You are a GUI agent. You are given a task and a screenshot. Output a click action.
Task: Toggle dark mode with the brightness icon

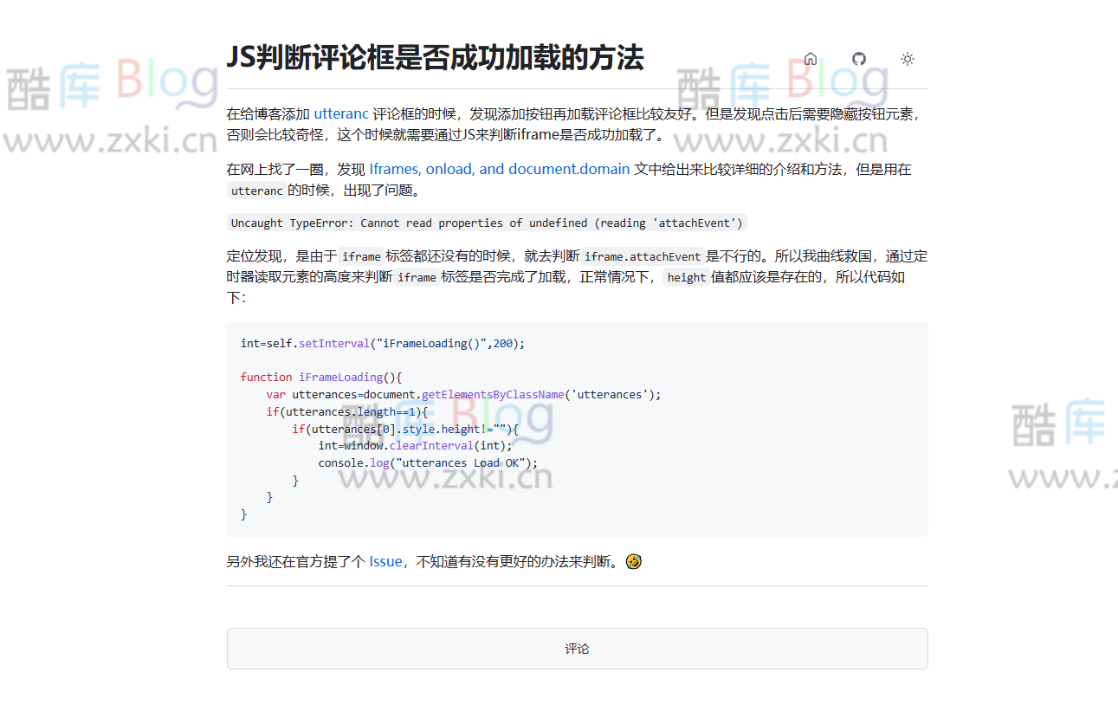click(907, 59)
